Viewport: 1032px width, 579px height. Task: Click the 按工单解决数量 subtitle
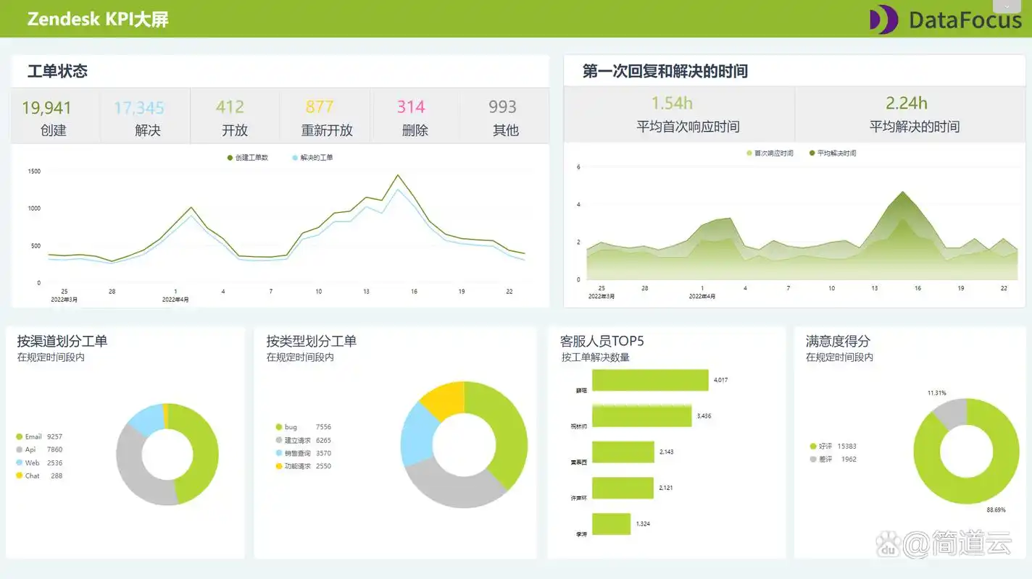click(596, 358)
